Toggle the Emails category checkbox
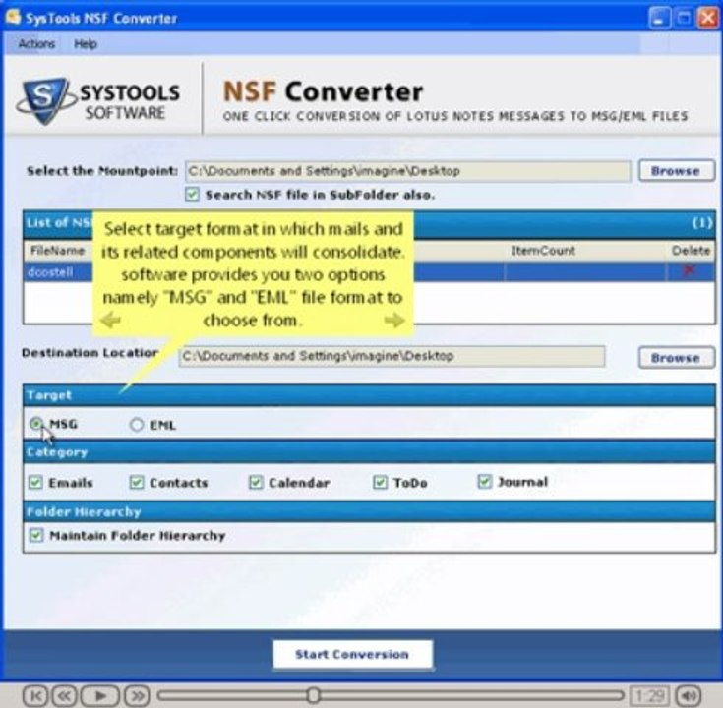This screenshot has height=708, width=723. point(36,482)
